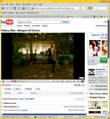
Task: Open the 480p quality menu
Action: 68,81
